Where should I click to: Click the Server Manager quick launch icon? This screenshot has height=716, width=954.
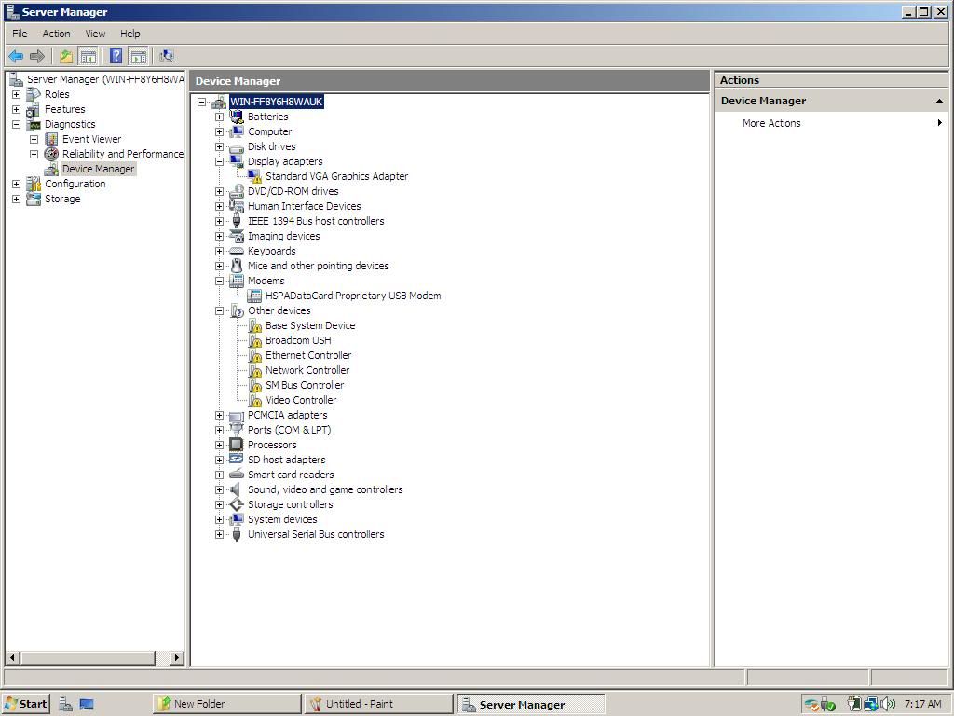point(66,705)
